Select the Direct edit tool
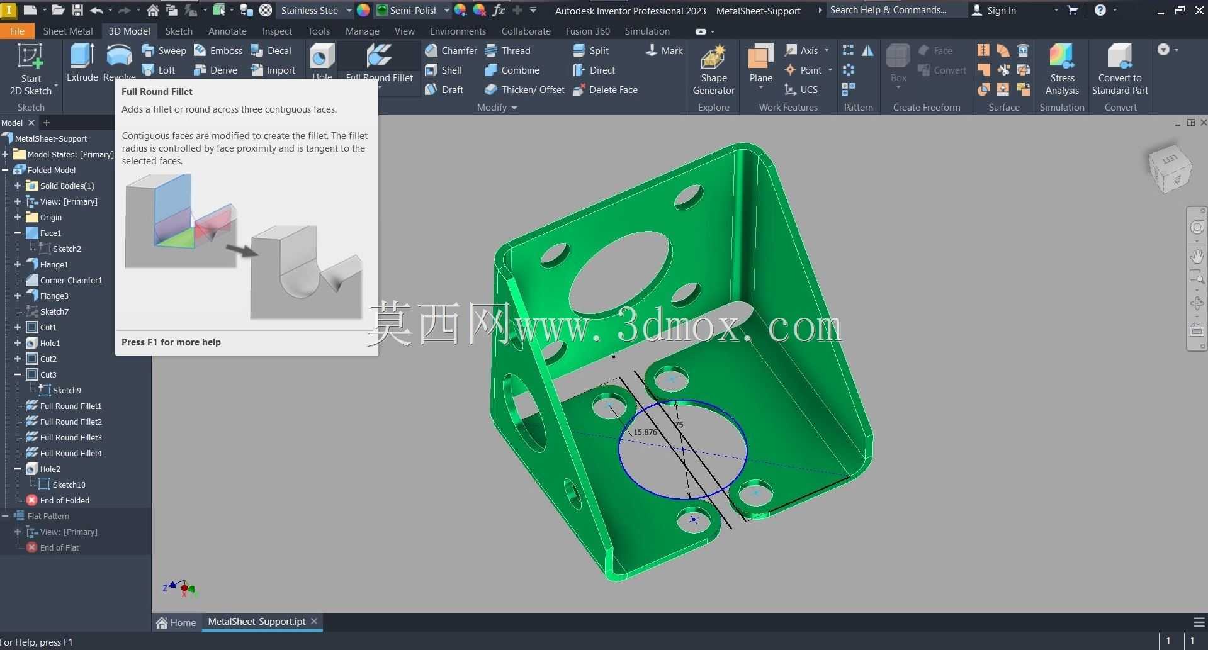The width and height of the screenshot is (1208, 650). pos(594,70)
